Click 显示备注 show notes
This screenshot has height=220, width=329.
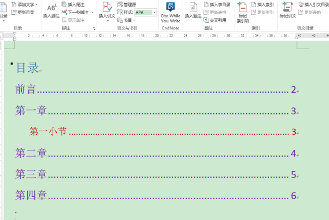[73, 20]
